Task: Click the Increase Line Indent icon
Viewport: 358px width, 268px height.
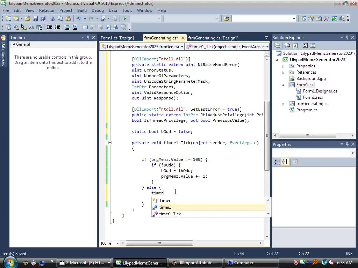Action: [x=57, y=28]
